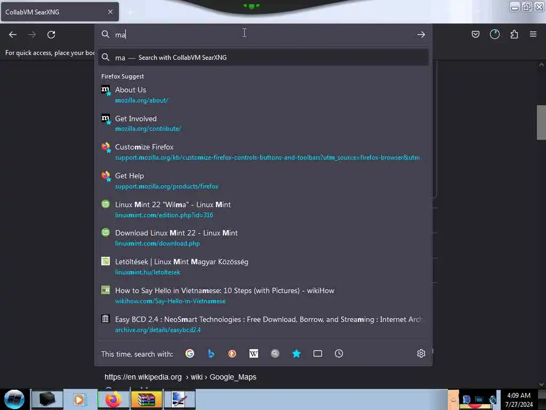Open the computer-with-pencil taskbar icon
The height and width of the screenshot is (410, 546).
179,399
